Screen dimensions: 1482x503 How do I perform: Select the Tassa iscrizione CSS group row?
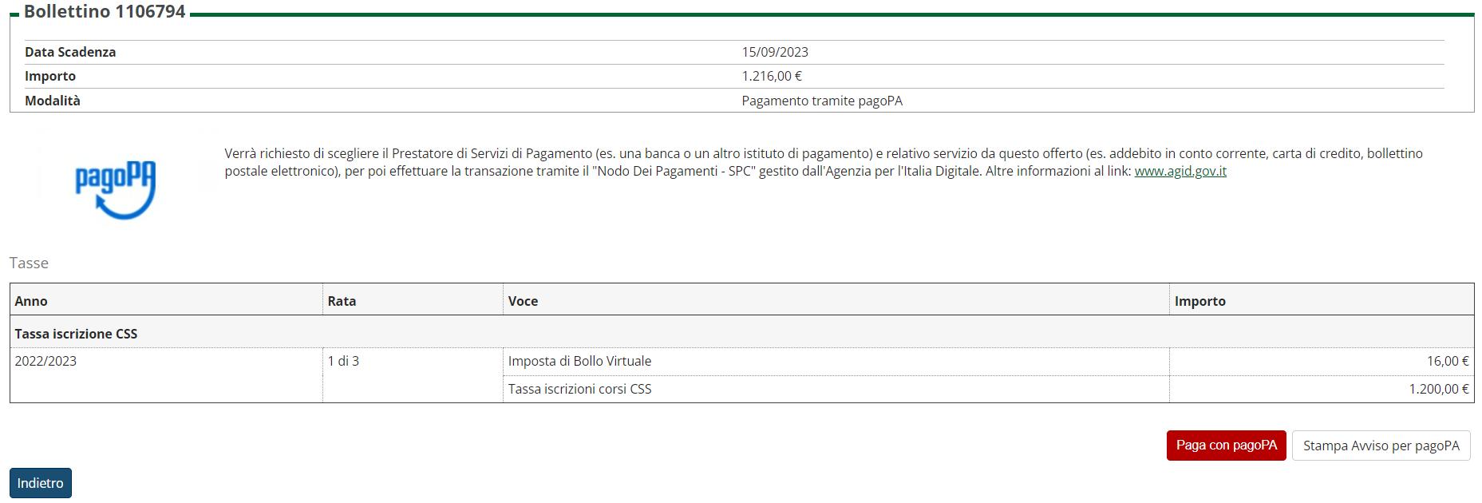pos(76,334)
